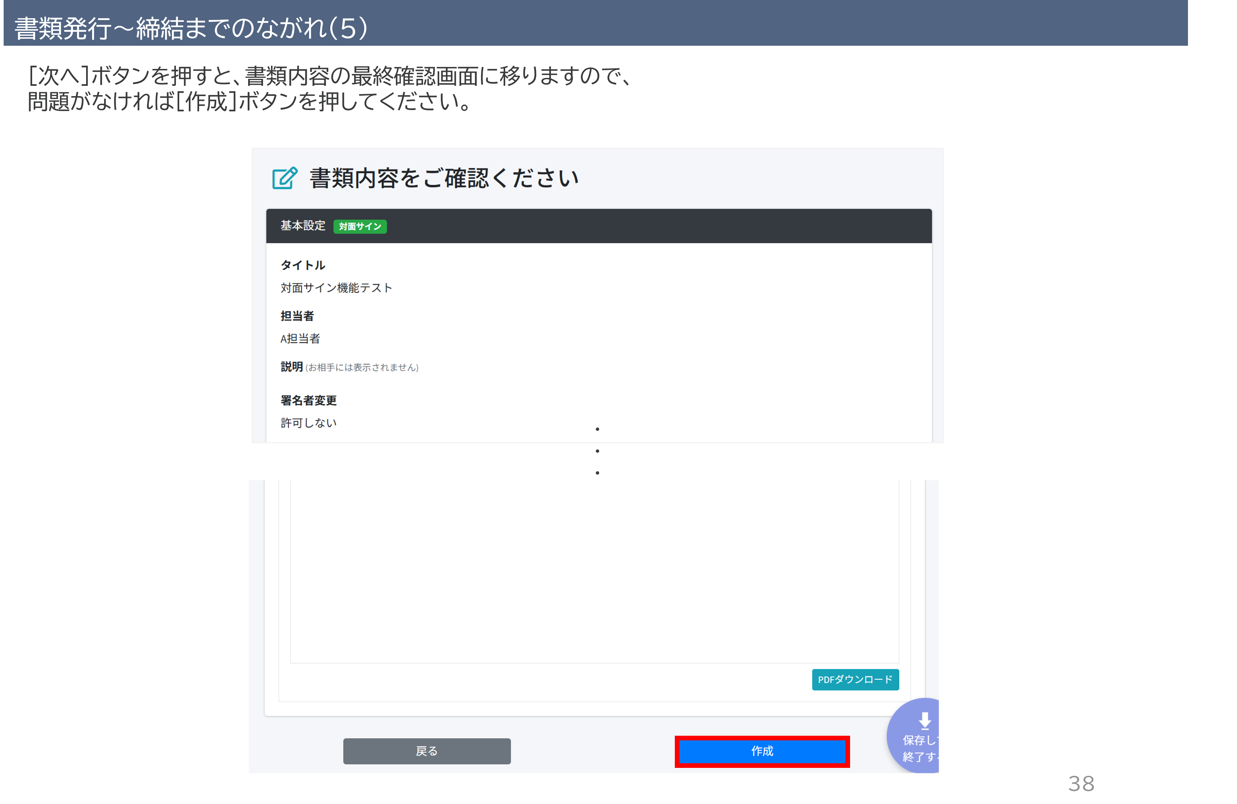Click the A担当者 value text
Viewport: 1237px width, 804px height.
(x=300, y=339)
